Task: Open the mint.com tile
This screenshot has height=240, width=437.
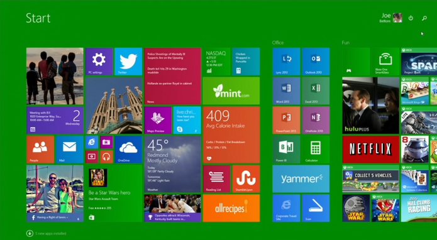Action: point(231,90)
